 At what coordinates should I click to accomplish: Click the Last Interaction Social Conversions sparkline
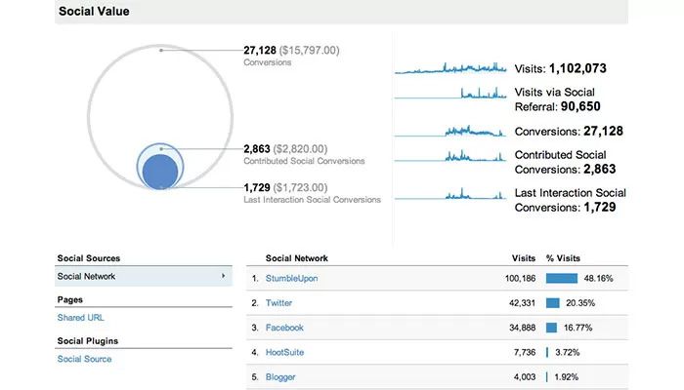(451, 195)
